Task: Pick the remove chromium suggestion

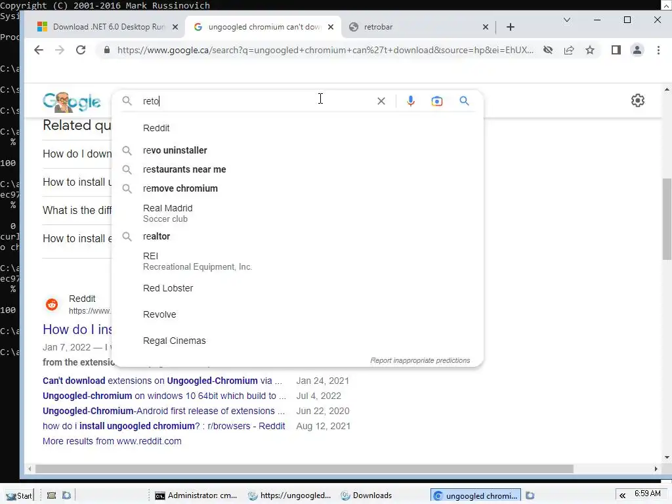Action: tap(298, 188)
